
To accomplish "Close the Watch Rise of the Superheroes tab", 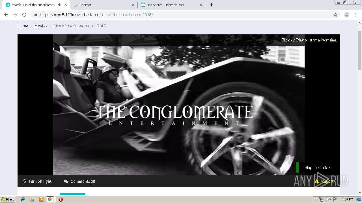I will click(x=66, y=5).
